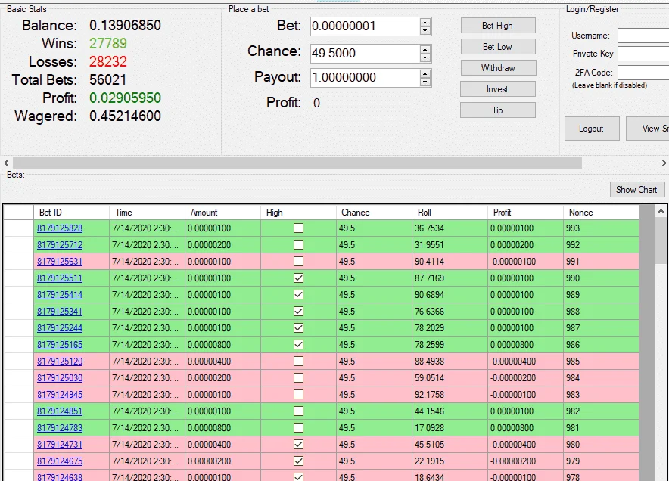Open bet ID link 8179125712
This screenshot has height=481, width=669.
coord(60,245)
